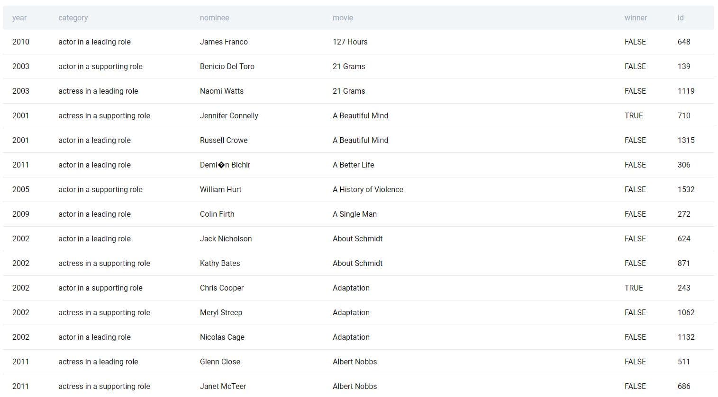Click Kathy Bates in the About Schmidt row
Viewport: 718px width, 397px height.
pos(220,263)
